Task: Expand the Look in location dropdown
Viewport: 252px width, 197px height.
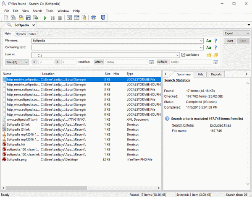Action: 177,55
